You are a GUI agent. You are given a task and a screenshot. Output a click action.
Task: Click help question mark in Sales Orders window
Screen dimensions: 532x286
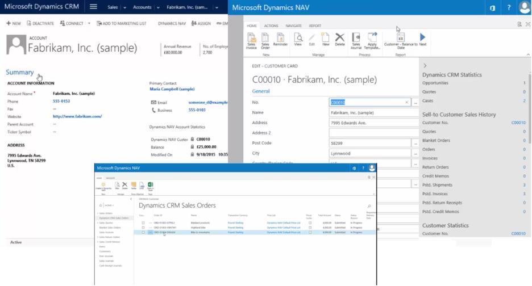363,168
